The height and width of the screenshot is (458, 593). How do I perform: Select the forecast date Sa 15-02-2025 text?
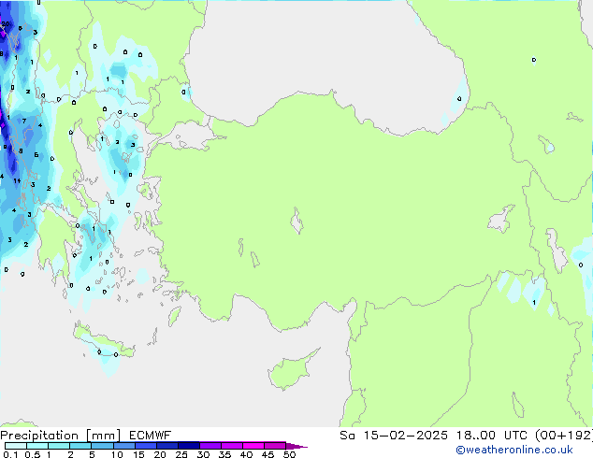coord(392,436)
